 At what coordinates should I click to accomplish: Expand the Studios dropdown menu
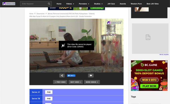98,4
